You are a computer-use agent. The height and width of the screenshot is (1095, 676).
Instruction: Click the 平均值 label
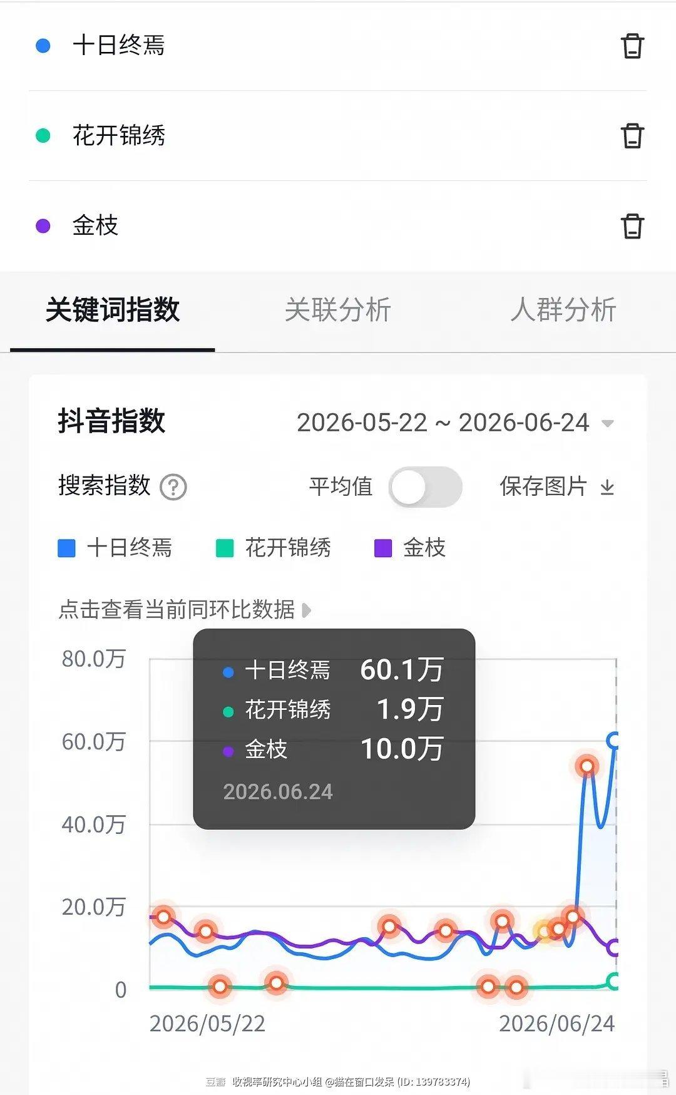tap(341, 486)
